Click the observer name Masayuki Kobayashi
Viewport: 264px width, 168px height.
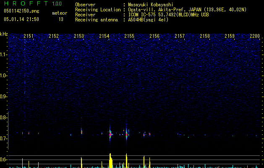click(151, 5)
